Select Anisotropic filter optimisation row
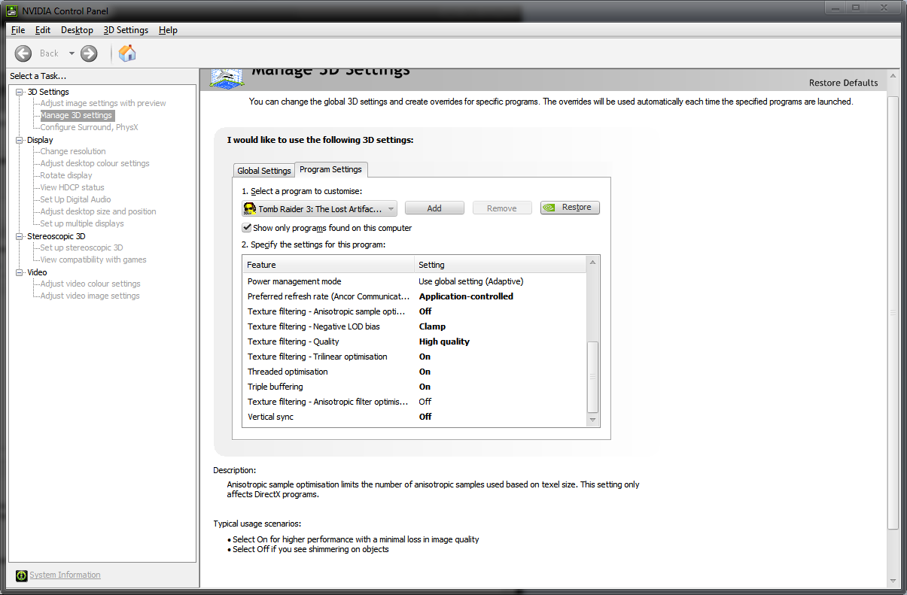The width and height of the screenshot is (907, 595). click(x=414, y=402)
